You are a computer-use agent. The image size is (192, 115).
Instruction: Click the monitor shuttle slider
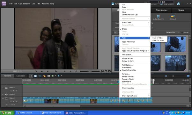(x=90, y=71)
